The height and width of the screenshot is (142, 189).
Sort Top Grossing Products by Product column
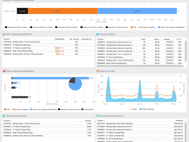[x=132, y=121]
